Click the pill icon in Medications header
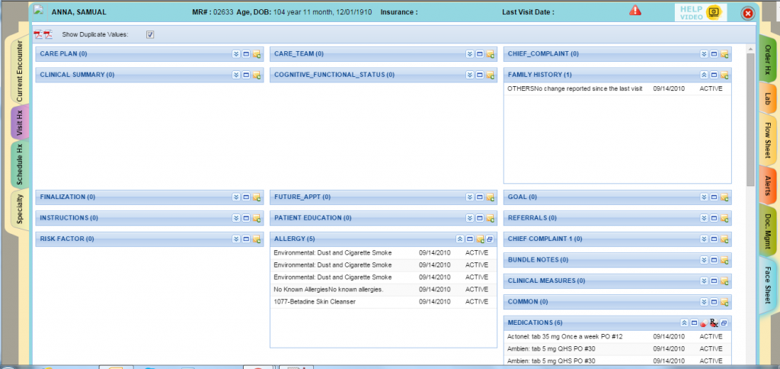 coord(703,323)
